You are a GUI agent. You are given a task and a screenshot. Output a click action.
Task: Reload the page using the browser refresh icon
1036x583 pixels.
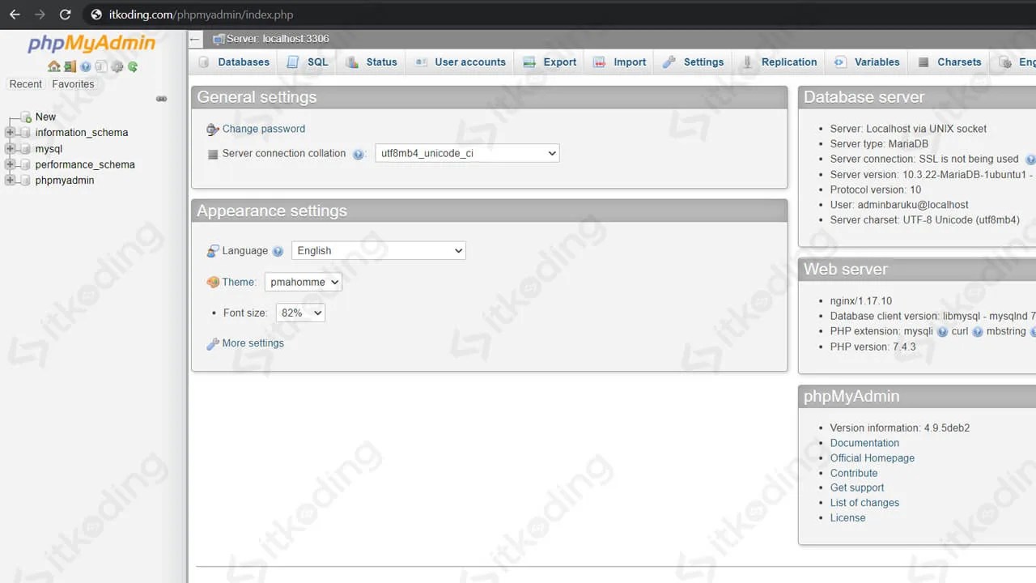[x=65, y=14]
